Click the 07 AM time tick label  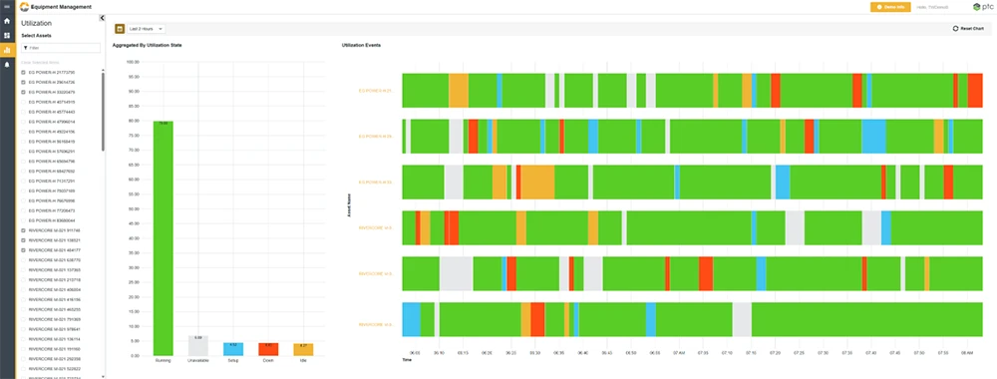tap(678, 352)
